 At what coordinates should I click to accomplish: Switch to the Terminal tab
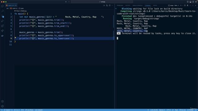(x=148, y=6)
